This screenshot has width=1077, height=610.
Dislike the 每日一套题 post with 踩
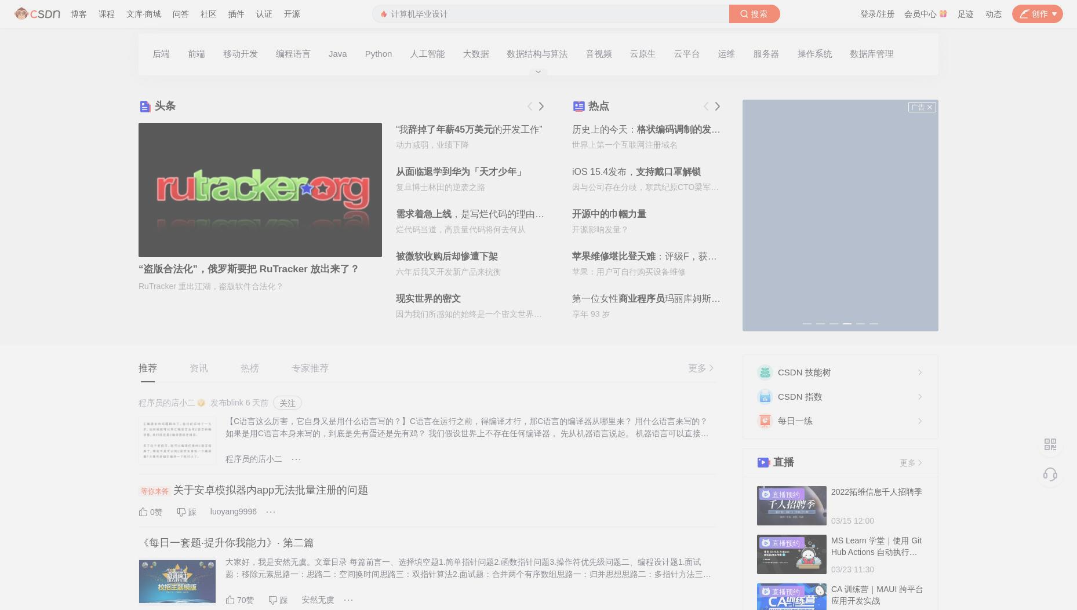pyautogui.click(x=278, y=600)
